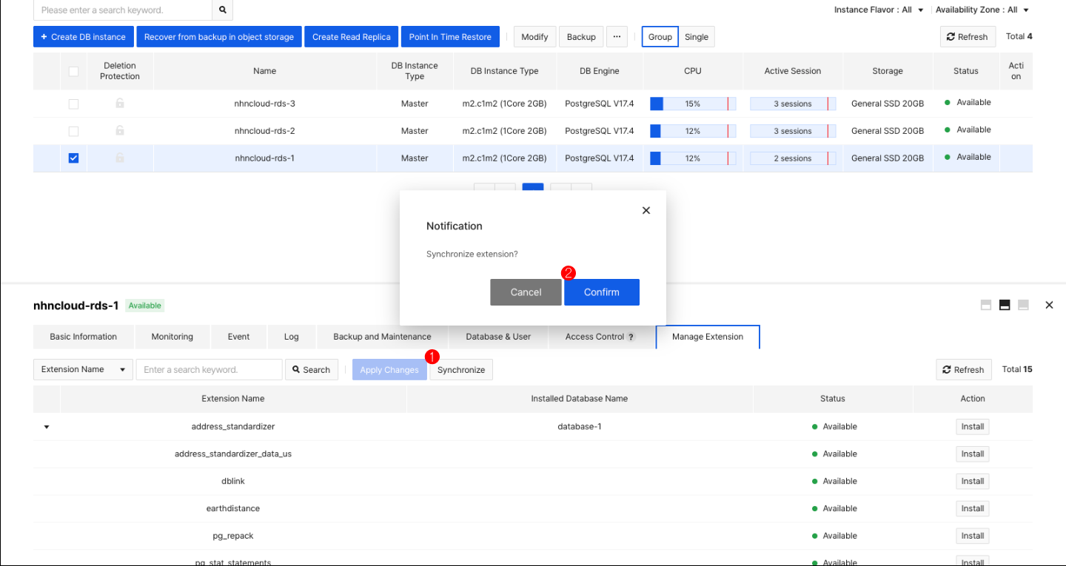1066x566 pixels.
Task: Toggle the select-all checkbox in table header
Action: coord(73,71)
